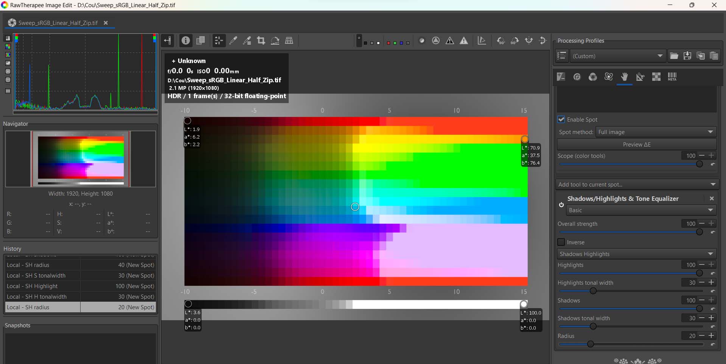
Task: Open the Crop tool
Action: click(261, 40)
